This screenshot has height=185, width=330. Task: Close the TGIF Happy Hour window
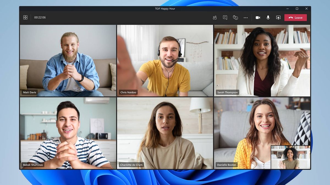(306, 9)
